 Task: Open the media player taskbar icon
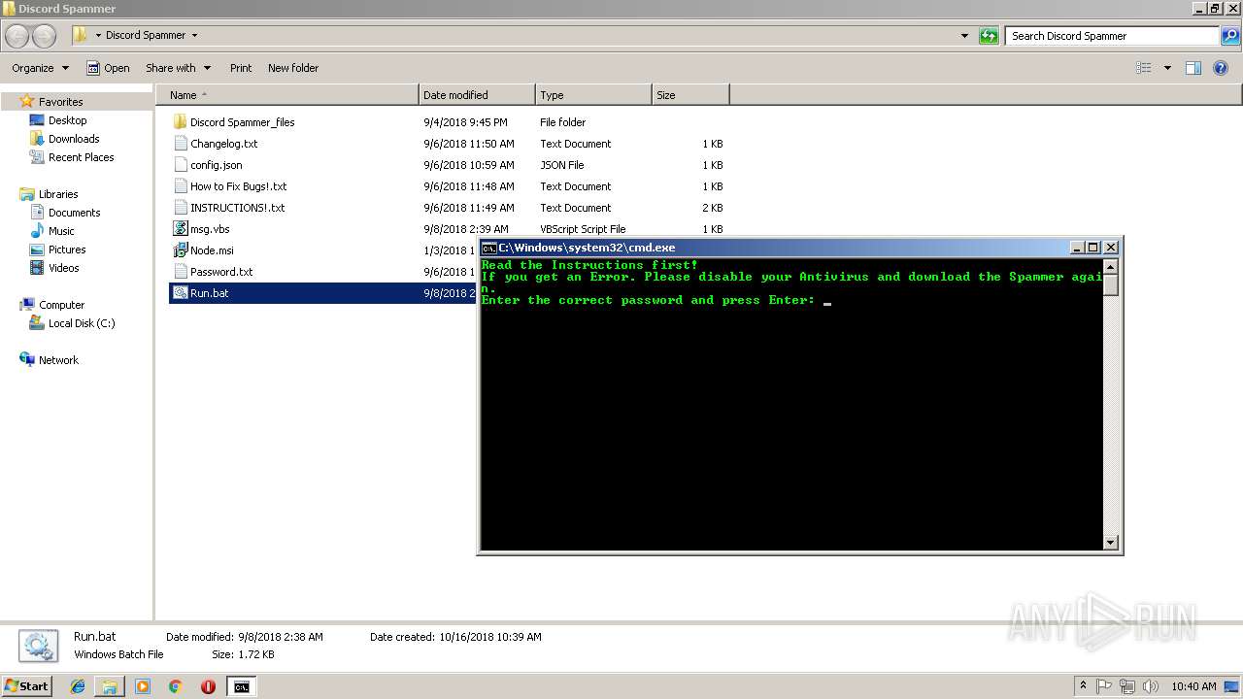[x=143, y=686]
